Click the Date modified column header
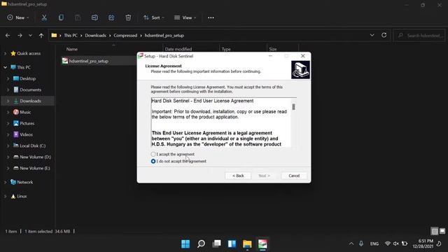 (x=178, y=49)
